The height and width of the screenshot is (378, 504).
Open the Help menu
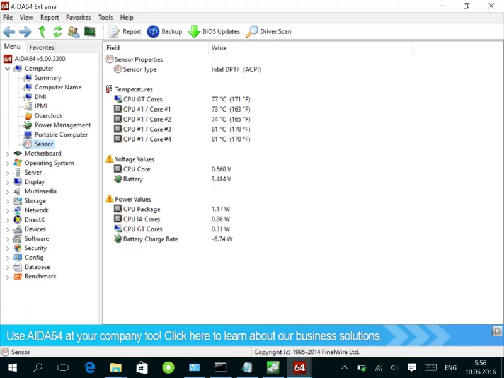127,18
